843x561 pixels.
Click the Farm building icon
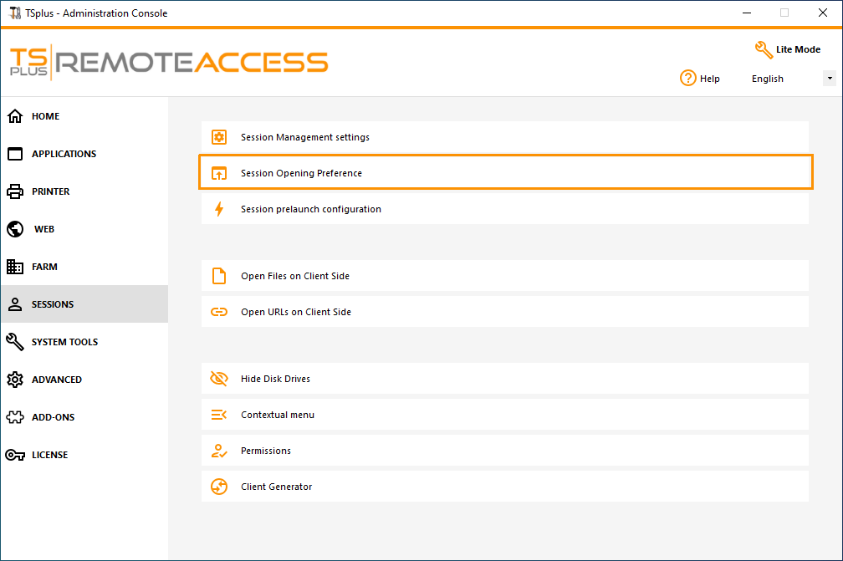(x=15, y=267)
